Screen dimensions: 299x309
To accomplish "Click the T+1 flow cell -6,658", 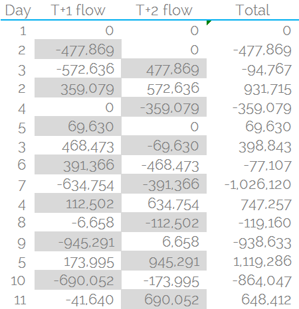I will pyautogui.click(x=78, y=222).
